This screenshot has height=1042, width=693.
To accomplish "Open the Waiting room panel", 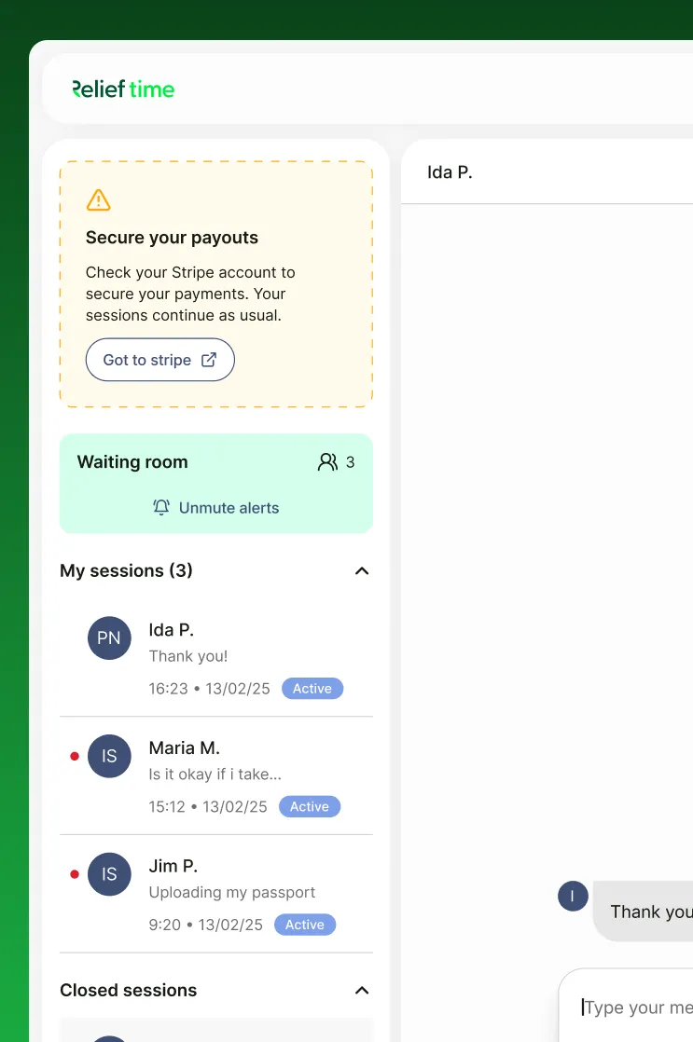I will pos(216,483).
